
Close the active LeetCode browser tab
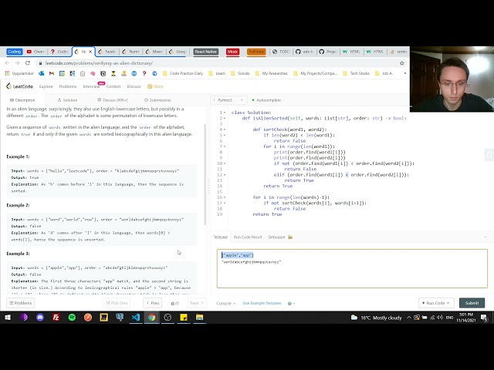click(90, 52)
